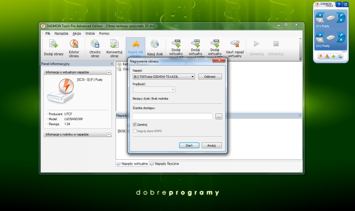Image resolution: width=355 pixels, height=211 pixels.
Task: Click Usuń napęd wirtualny icon
Action: 235,44
